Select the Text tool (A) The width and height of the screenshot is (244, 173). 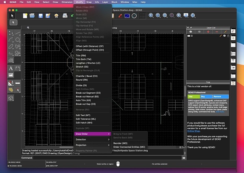tap(11, 68)
